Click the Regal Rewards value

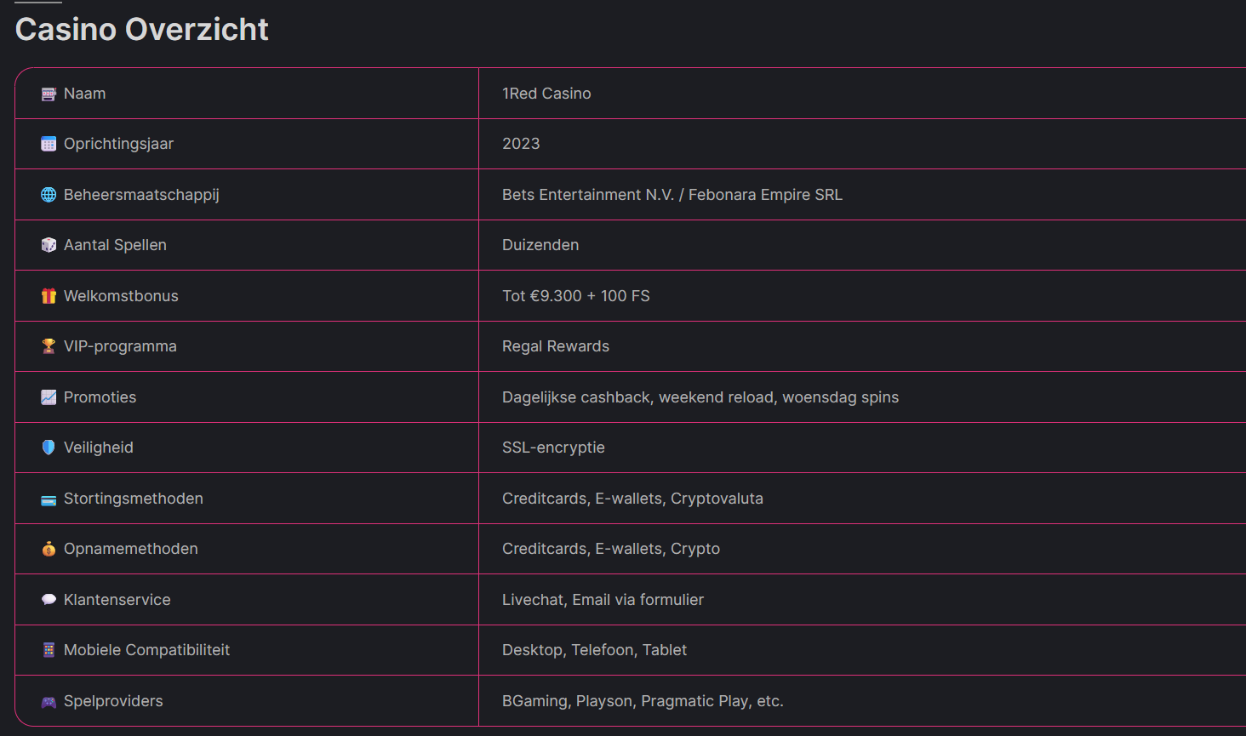click(x=555, y=346)
